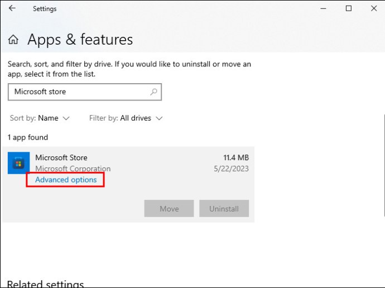Click the 5/22/2023 install date
Screen dimensions: 385x288
tap(231, 169)
